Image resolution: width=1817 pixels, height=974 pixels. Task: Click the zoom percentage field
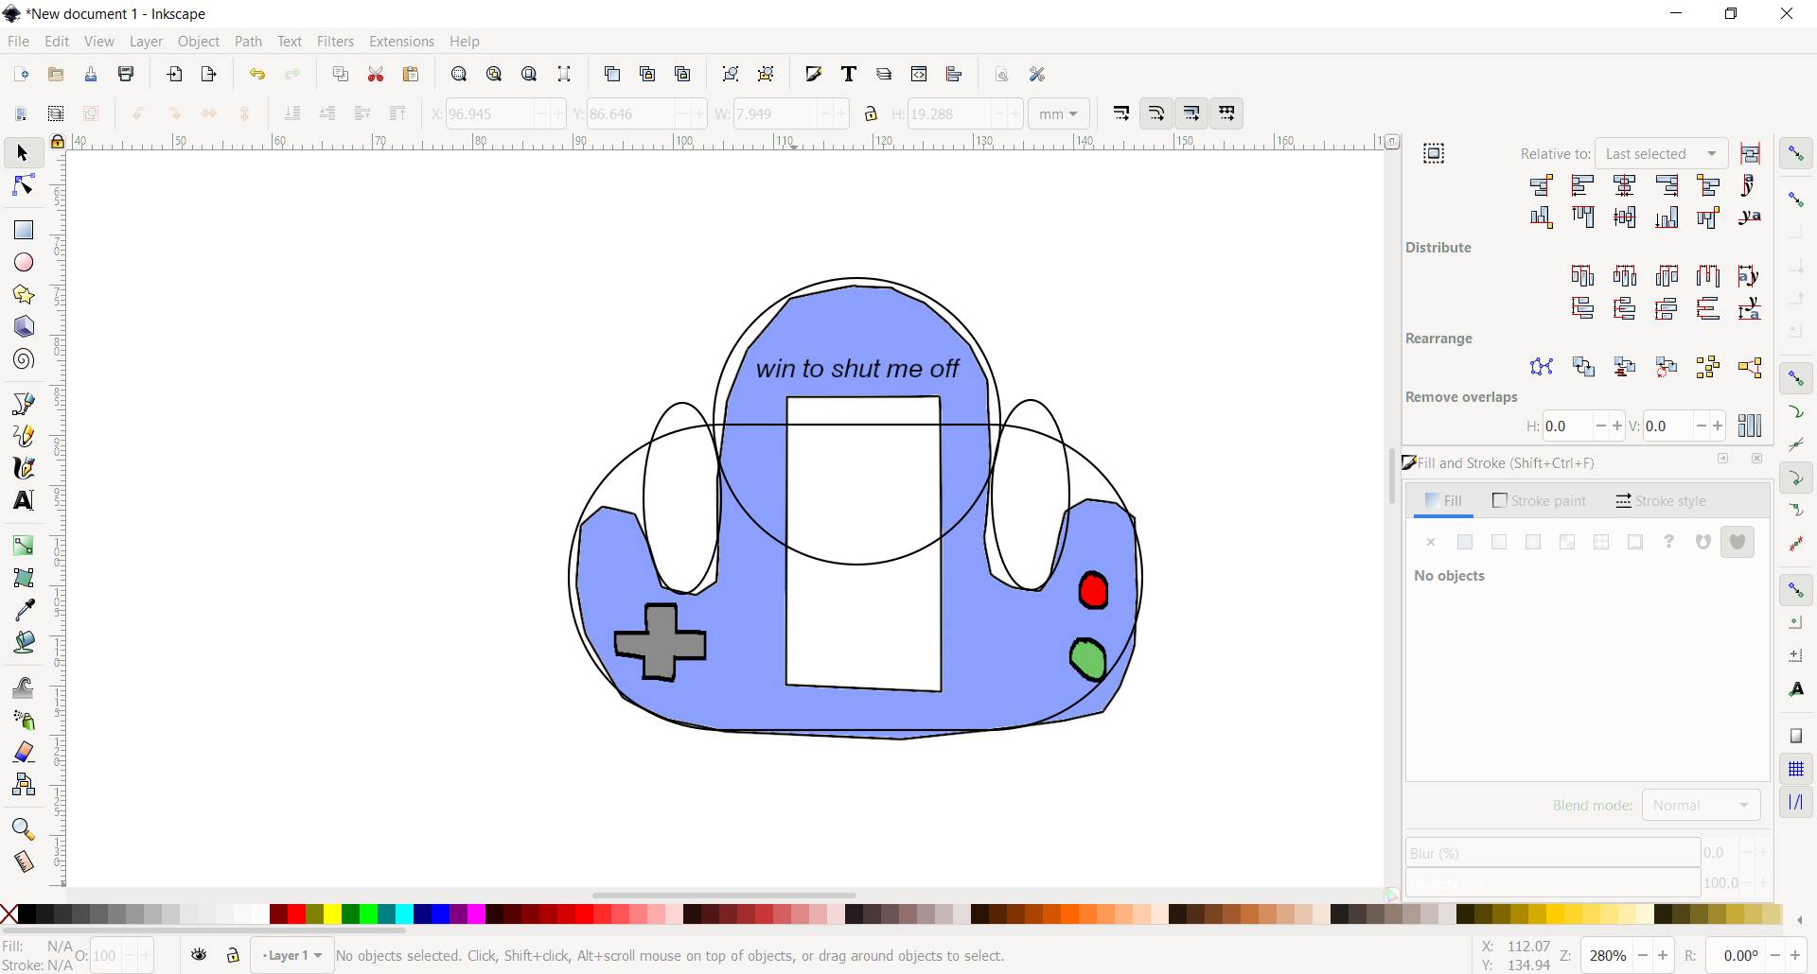[1608, 956]
